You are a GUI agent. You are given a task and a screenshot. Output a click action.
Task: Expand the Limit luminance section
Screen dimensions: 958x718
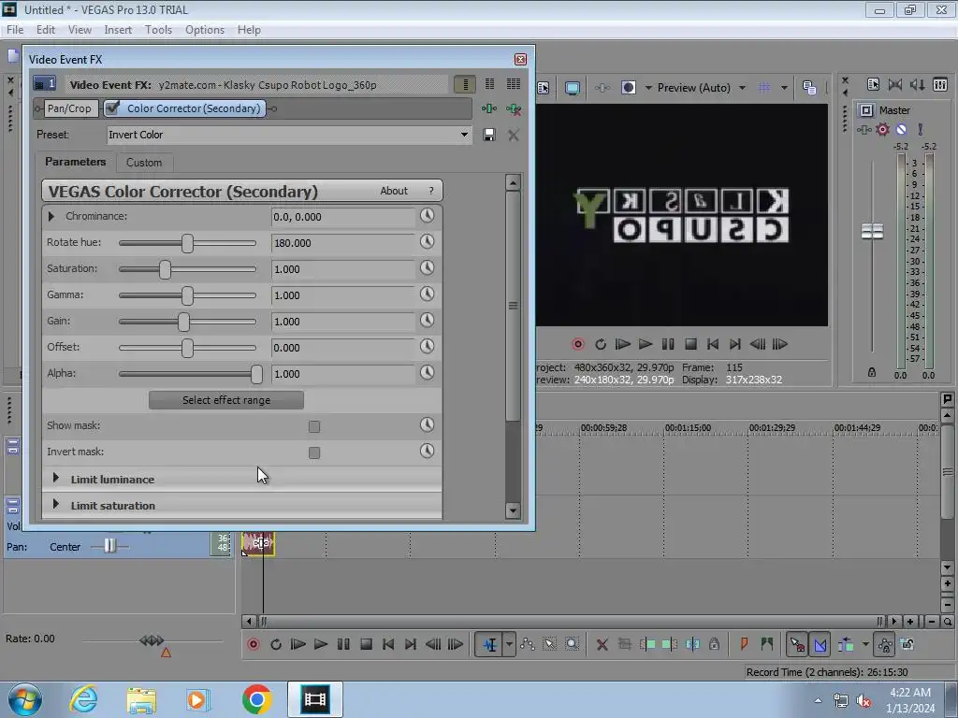click(x=55, y=478)
